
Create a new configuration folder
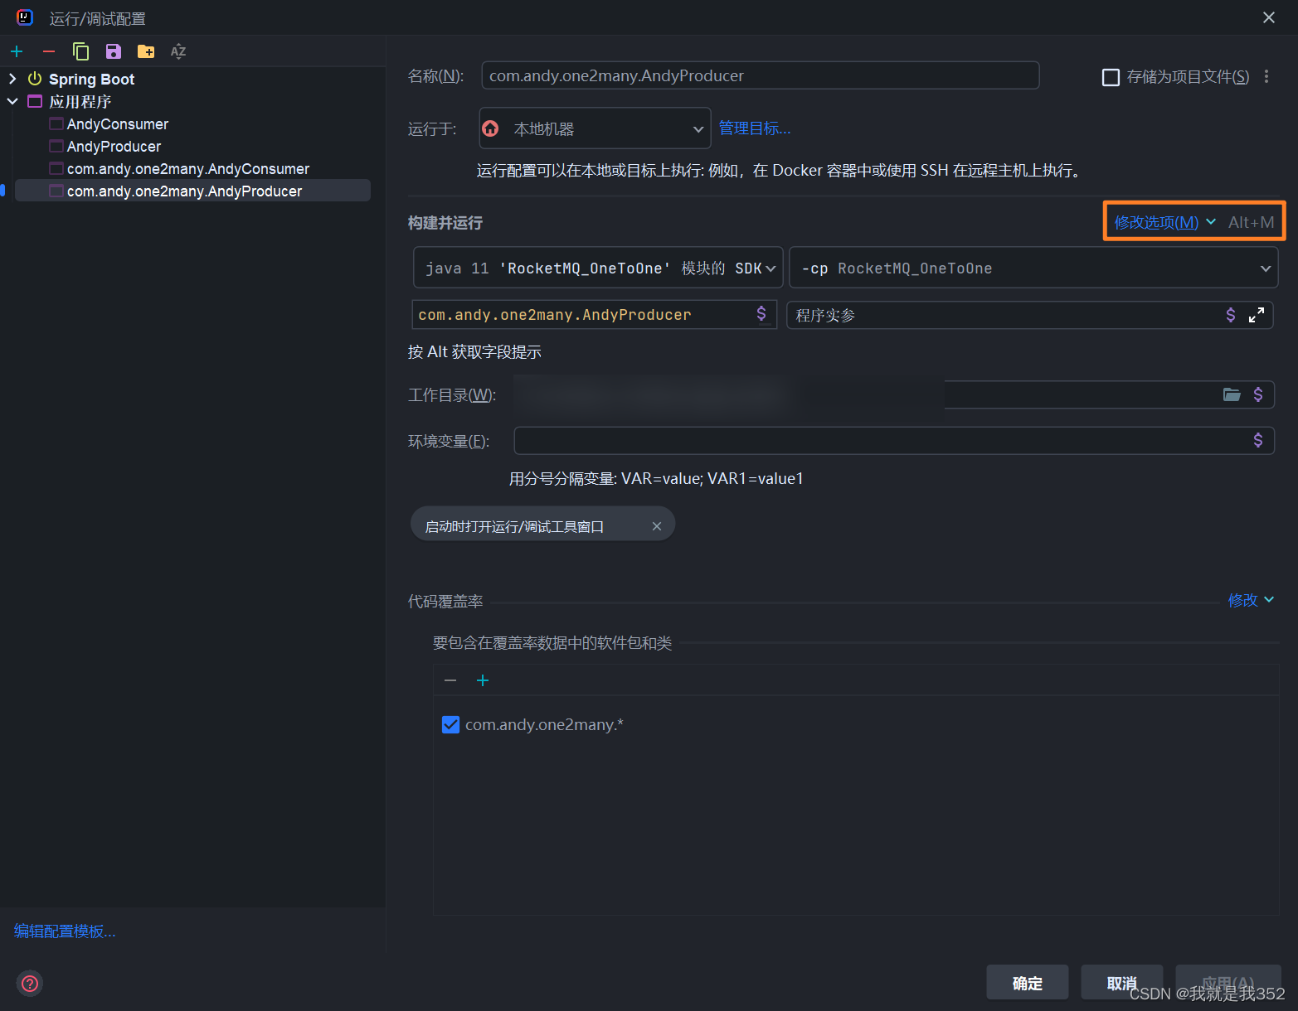[146, 51]
